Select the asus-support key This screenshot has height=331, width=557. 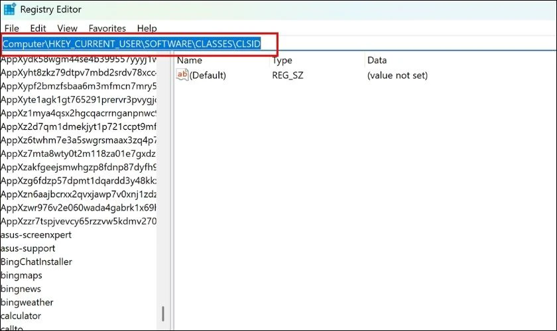[x=28, y=248]
